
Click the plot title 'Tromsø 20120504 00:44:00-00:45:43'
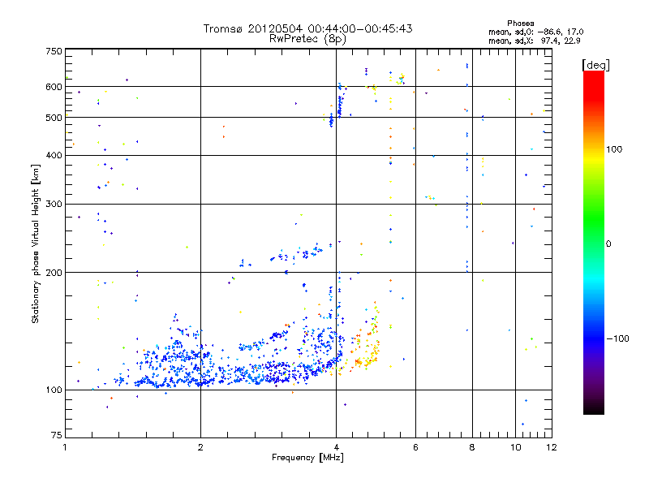307,28
